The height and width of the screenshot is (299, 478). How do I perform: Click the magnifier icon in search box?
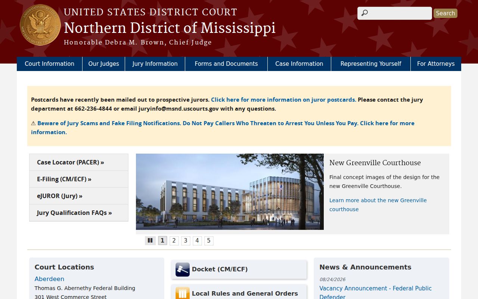point(364,13)
